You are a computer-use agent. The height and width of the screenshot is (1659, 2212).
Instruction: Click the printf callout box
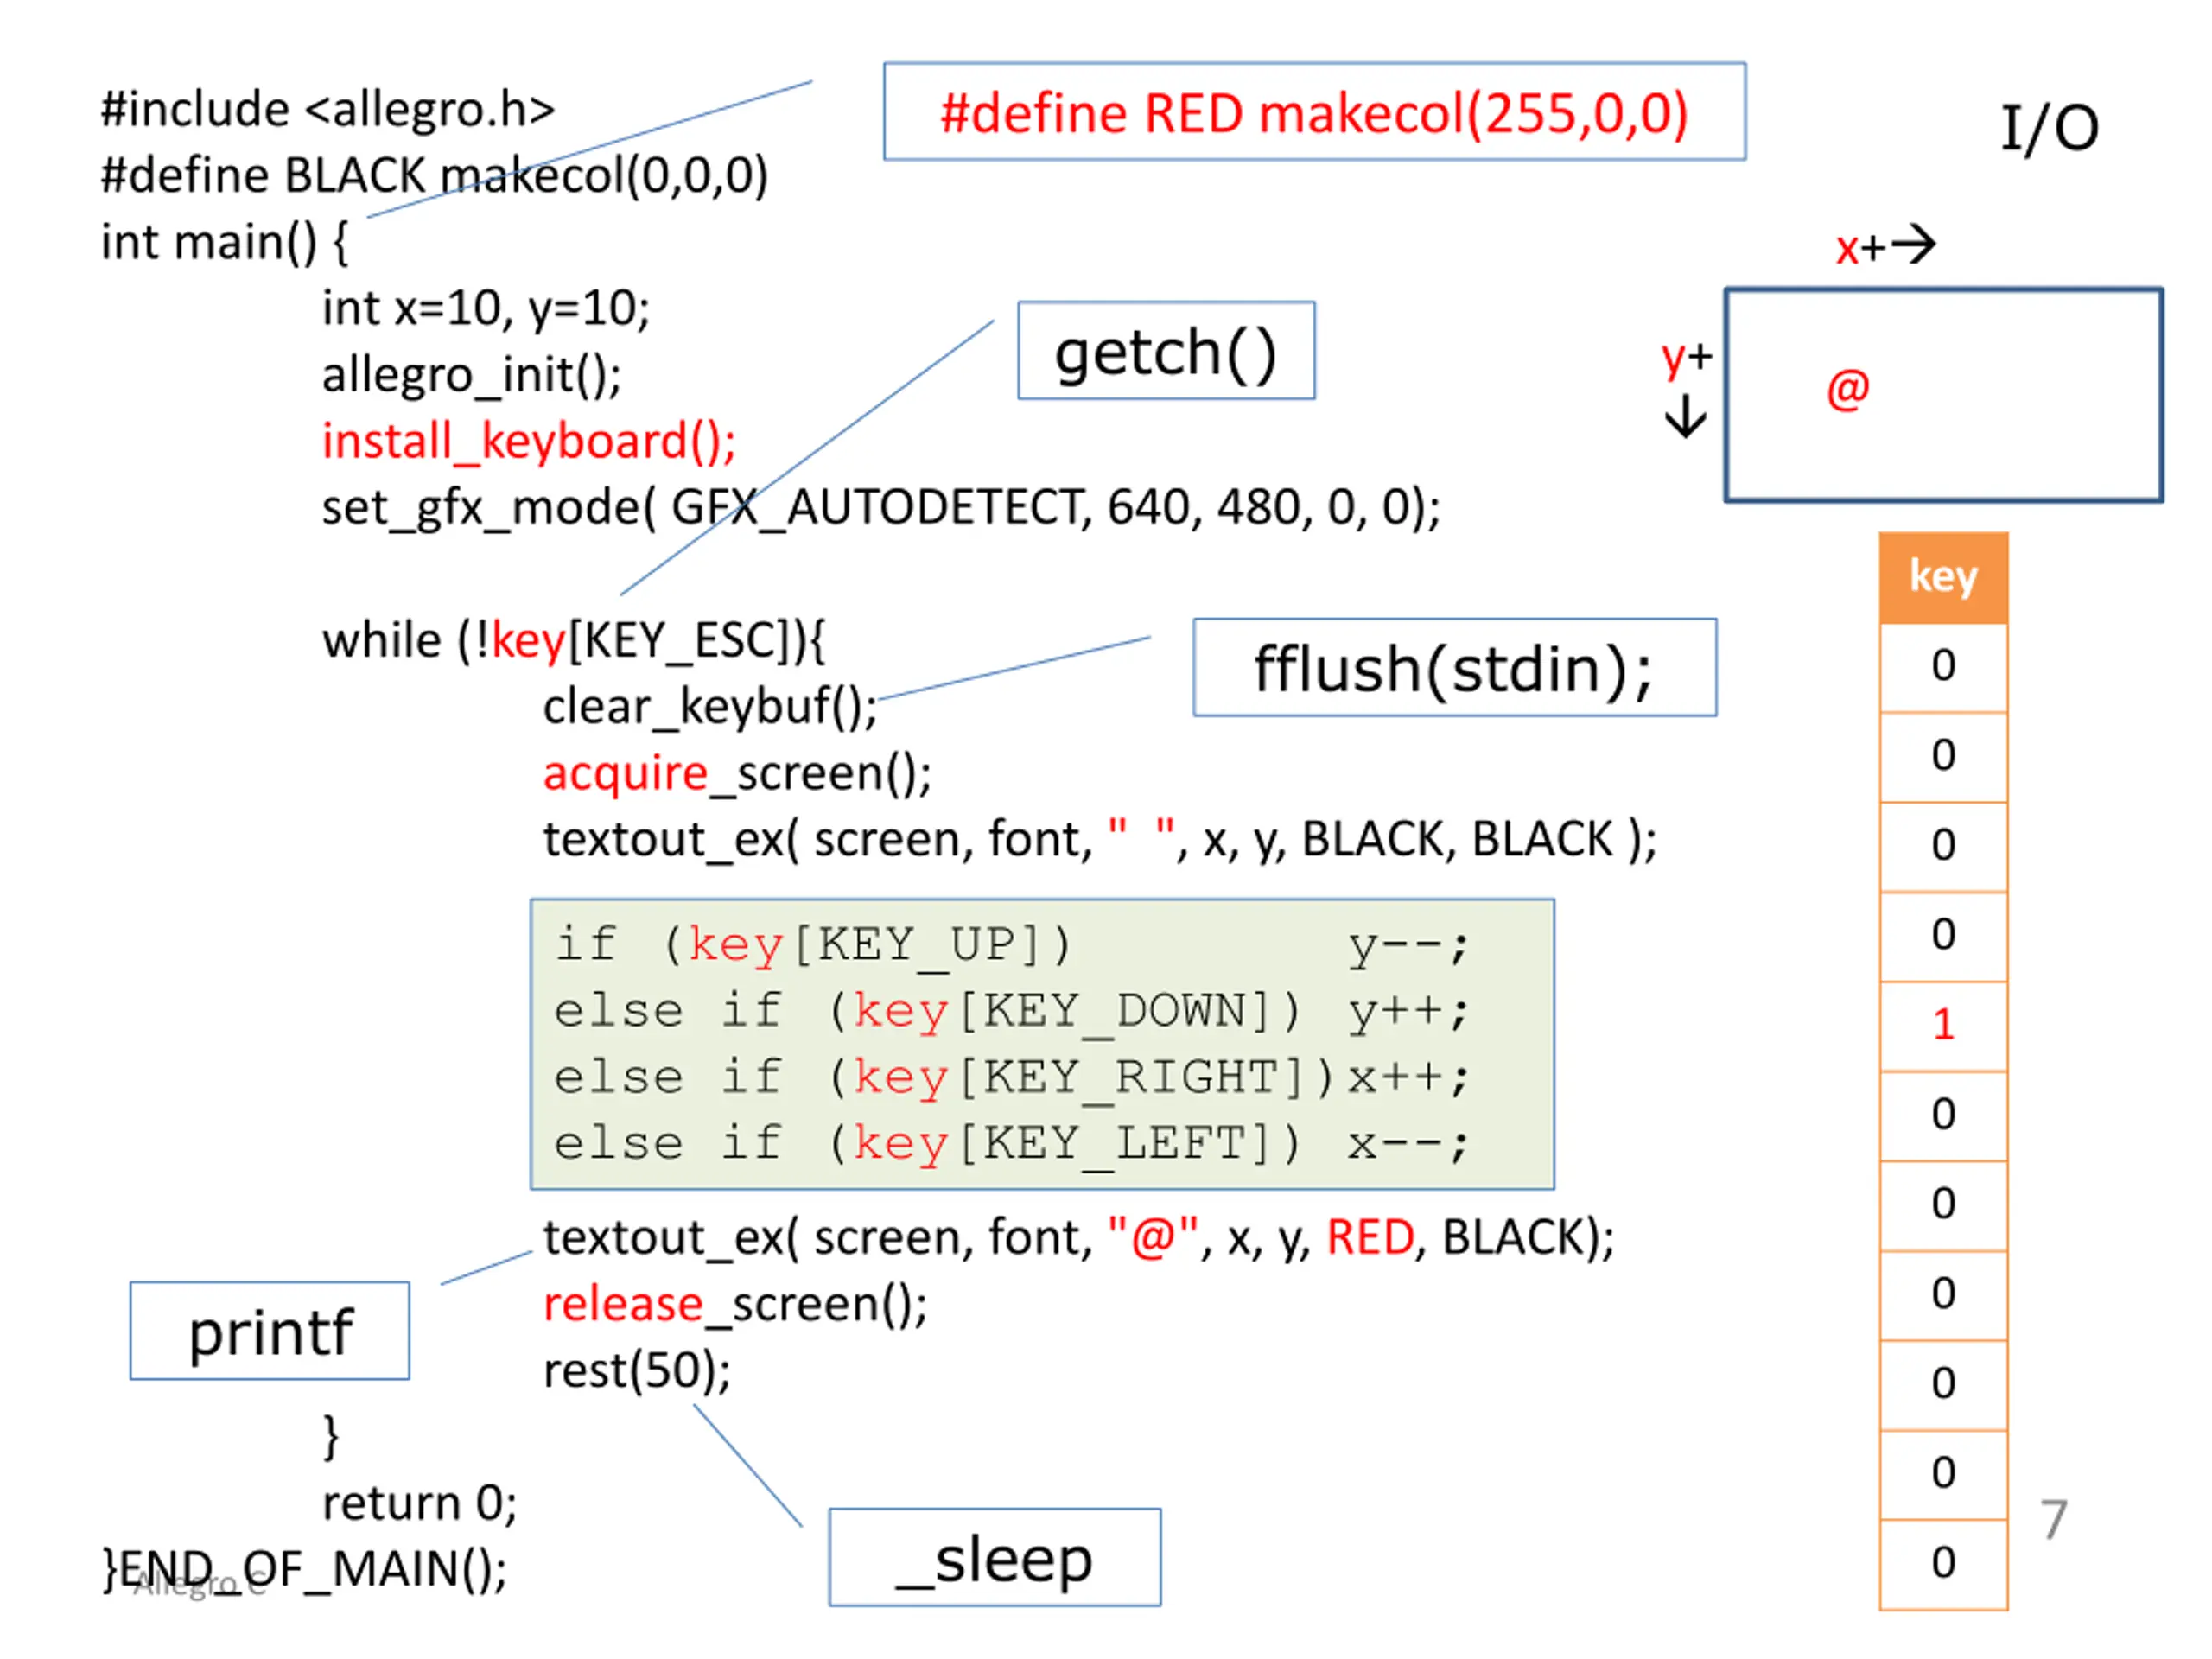tap(270, 1331)
